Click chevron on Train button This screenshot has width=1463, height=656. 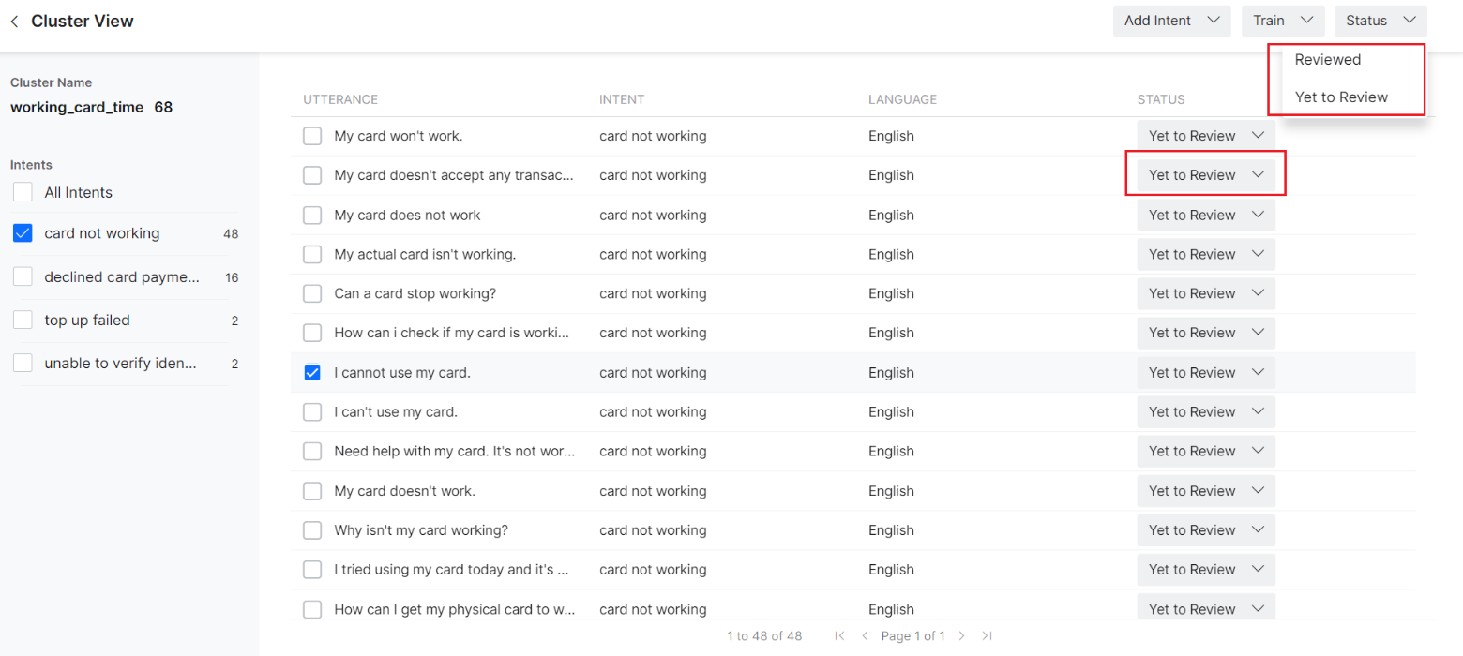1306,21
